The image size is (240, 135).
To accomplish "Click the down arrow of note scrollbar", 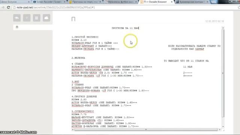I will 223,127.
